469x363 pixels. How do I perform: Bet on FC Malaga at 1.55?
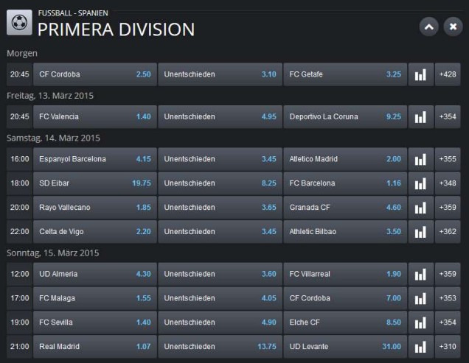point(95,298)
